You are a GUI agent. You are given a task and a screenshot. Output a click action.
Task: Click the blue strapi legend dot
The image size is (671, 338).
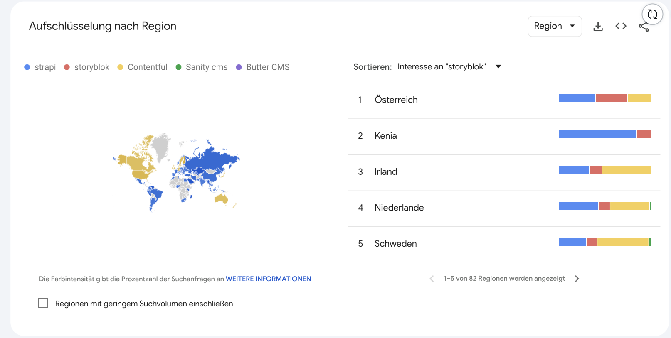point(27,67)
